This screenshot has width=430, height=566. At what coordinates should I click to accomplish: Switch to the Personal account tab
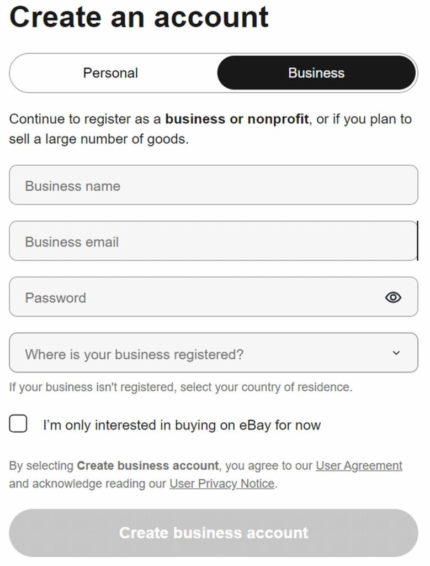(x=110, y=73)
